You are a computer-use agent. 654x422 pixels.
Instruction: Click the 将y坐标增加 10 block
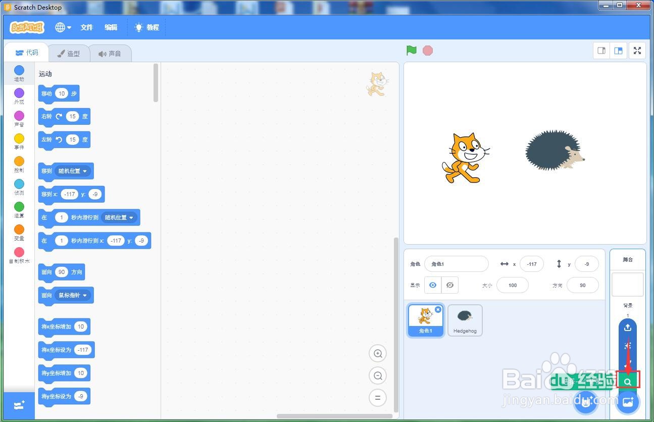[64, 373]
